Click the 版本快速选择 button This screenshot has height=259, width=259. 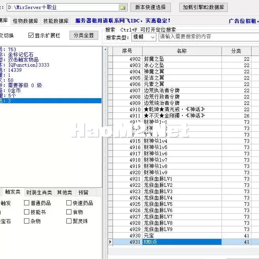click(150, 7)
